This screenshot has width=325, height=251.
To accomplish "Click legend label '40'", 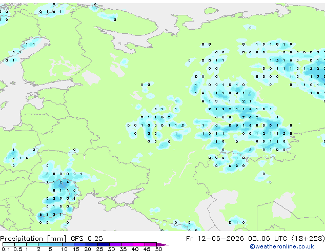I will click(135, 249).
